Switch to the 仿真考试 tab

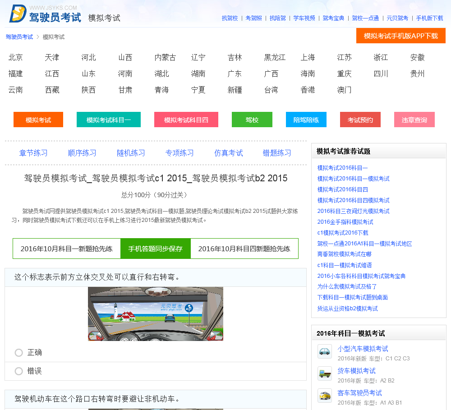(x=228, y=153)
